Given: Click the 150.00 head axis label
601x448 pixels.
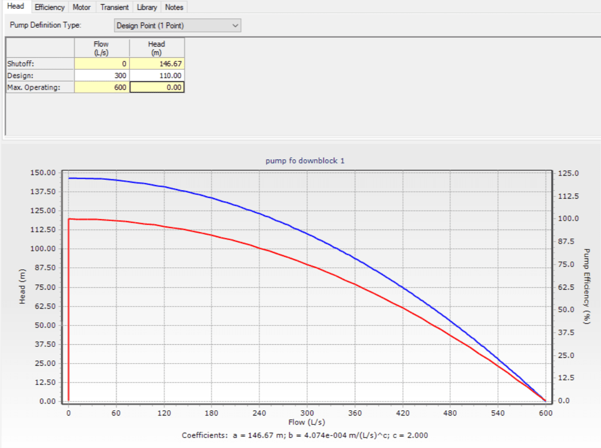Looking at the screenshot, I should click(43, 173).
